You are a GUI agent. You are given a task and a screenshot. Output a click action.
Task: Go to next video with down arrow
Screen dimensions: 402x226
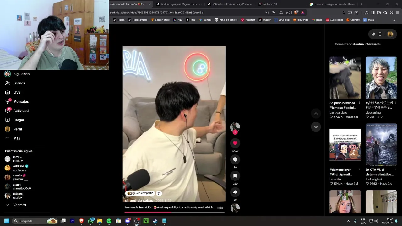tap(316, 127)
